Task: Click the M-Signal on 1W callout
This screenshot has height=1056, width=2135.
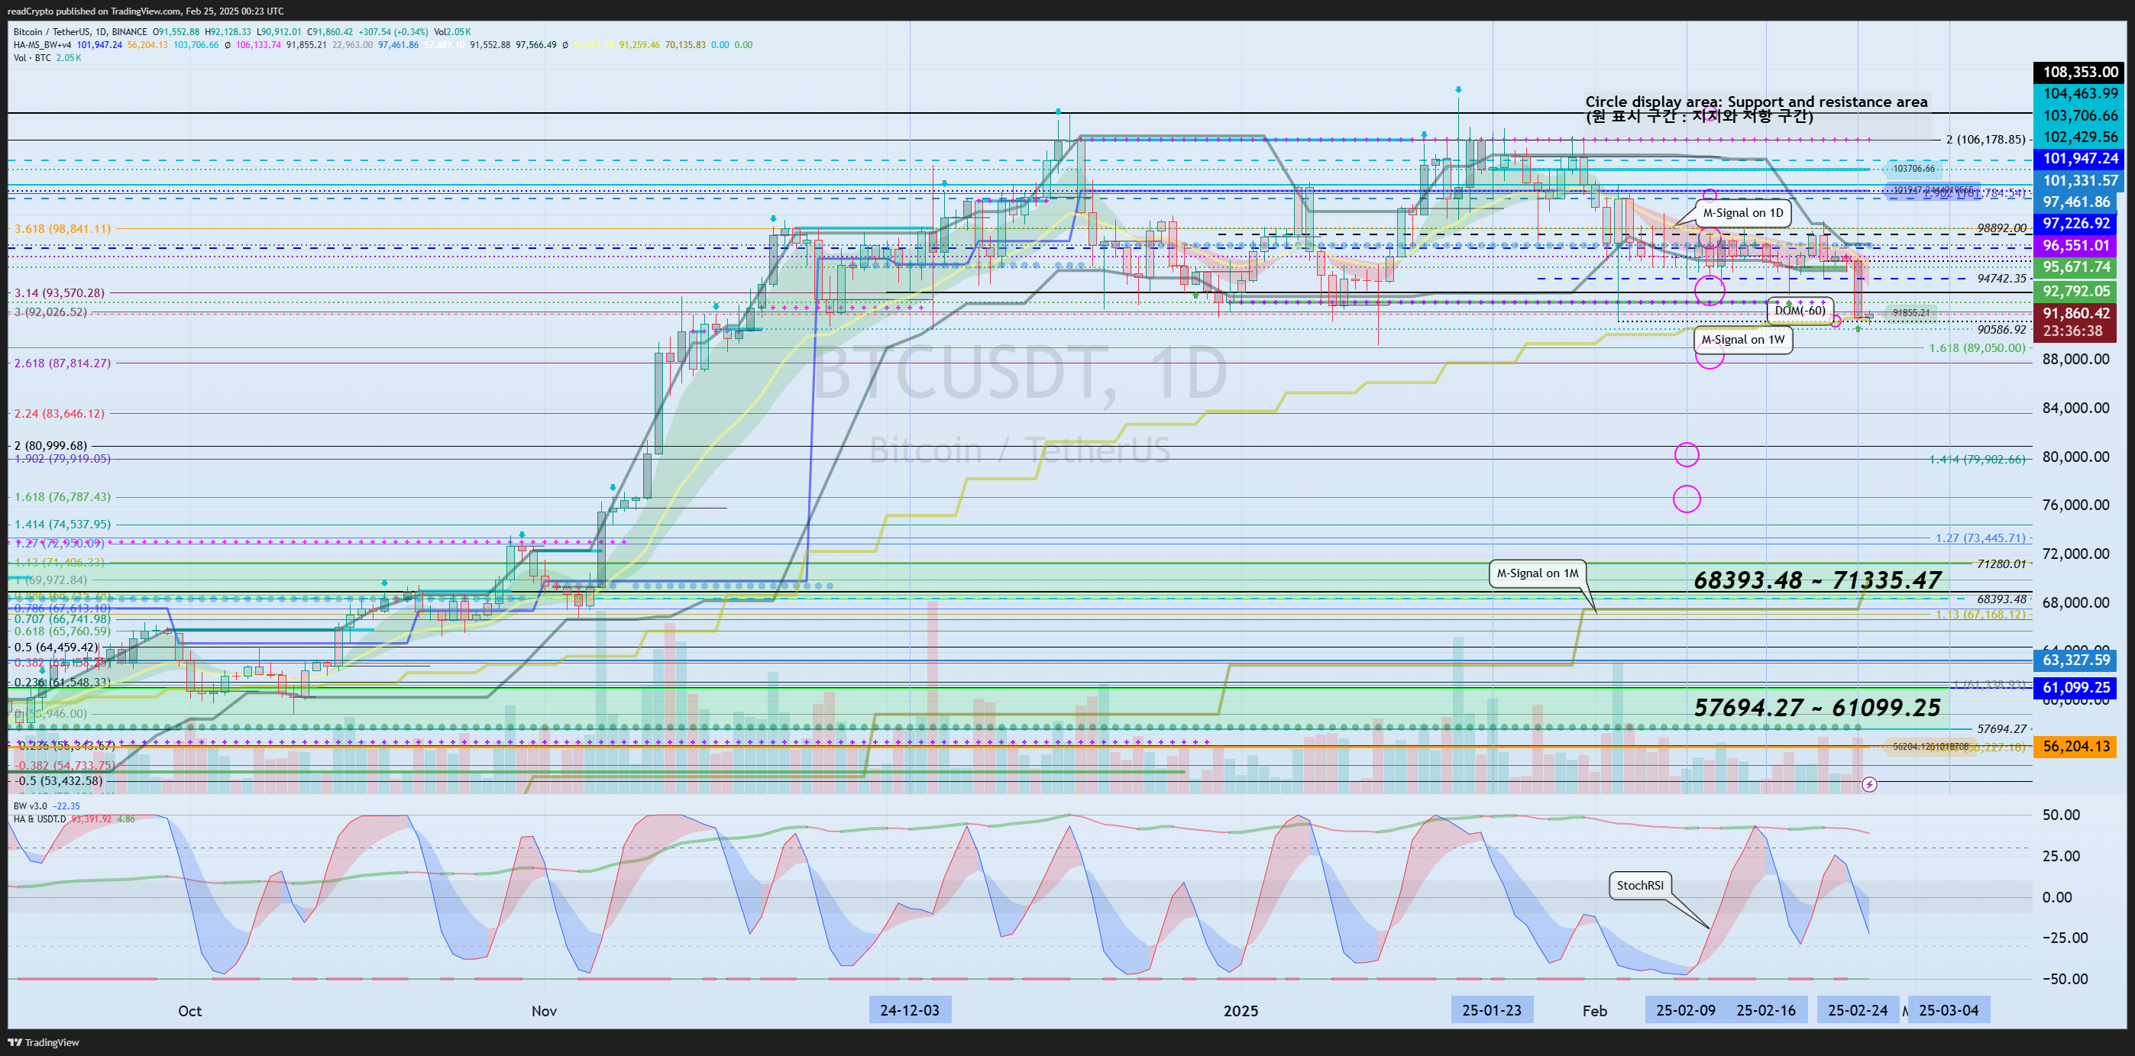Action: 1743,340
